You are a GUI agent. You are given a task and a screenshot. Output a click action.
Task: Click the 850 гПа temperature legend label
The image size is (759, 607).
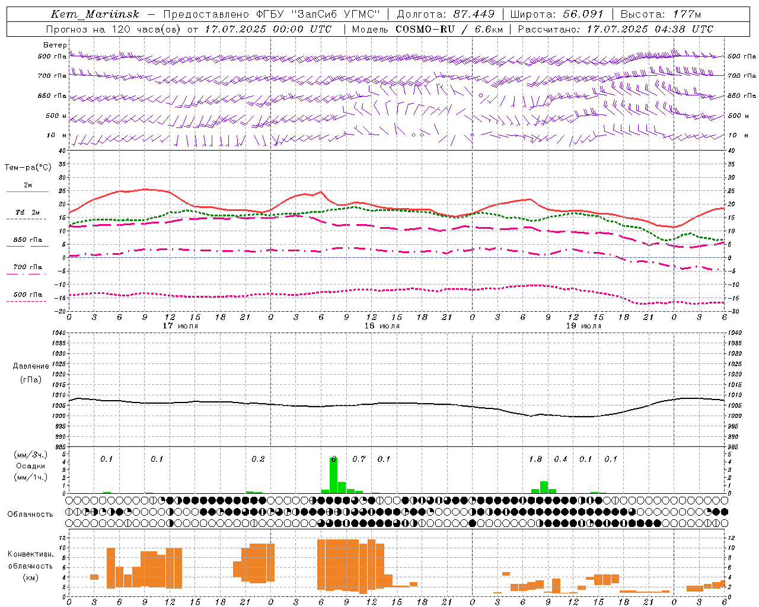[x=28, y=240]
